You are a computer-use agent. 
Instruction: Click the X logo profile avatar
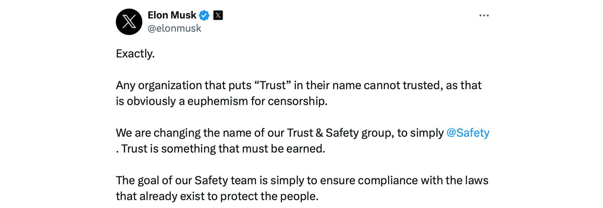[x=129, y=22]
